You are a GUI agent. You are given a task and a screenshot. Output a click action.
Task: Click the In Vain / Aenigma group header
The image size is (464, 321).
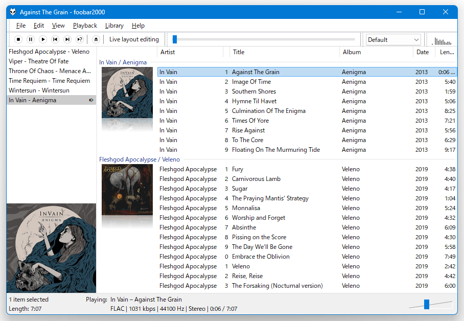[123, 62]
